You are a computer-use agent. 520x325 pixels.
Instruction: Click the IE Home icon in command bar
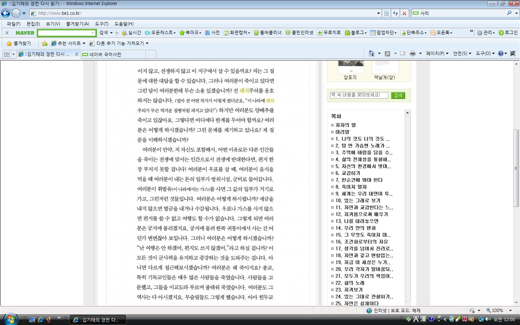pos(371,53)
